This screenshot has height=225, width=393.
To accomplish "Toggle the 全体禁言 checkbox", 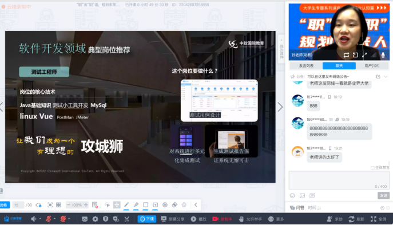I will point(372,168).
